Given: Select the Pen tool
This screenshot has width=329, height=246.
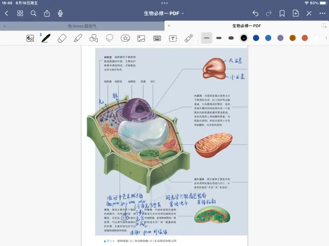Looking at the screenshot, I should tap(46, 38).
